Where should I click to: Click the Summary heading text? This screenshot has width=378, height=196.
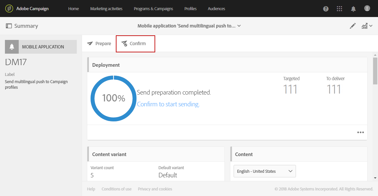[x=26, y=26]
